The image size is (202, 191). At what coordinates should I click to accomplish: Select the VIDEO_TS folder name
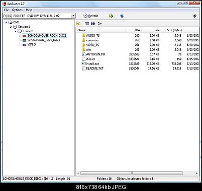(x=92, y=45)
